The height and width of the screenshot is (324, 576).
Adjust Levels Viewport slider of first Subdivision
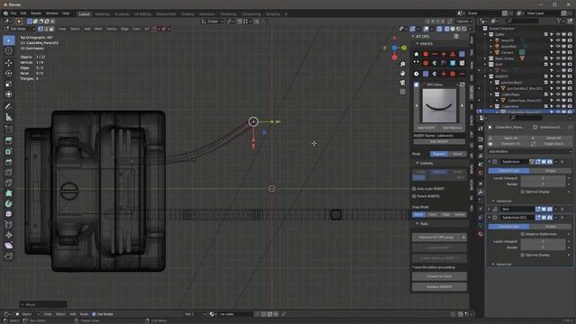pyautogui.click(x=543, y=178)
